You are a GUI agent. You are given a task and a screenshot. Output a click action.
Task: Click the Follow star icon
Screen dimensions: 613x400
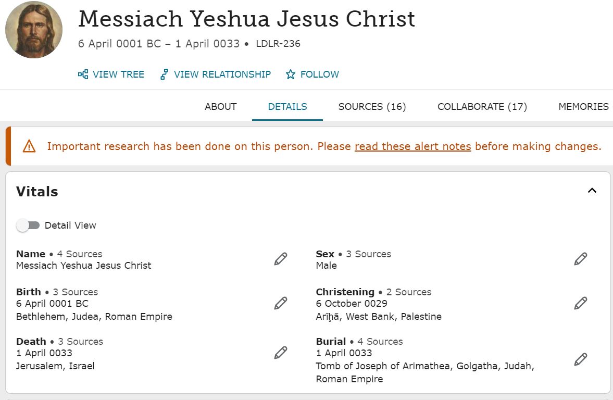pyautogui.click(x=291, y=74)
